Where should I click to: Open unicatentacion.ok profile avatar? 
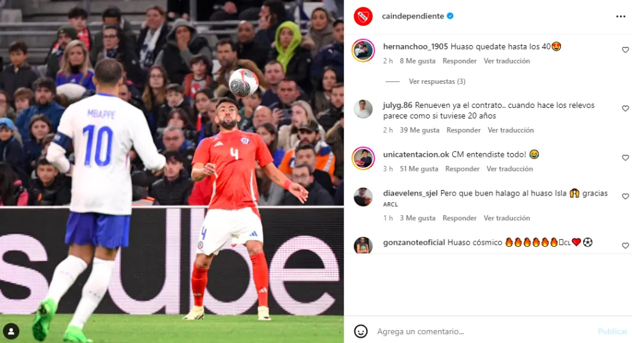tap(363, 158)
